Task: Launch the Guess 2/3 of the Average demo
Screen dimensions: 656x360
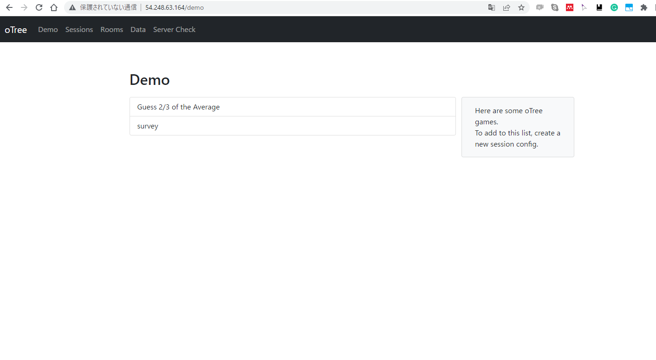Action: pyautogui.click(x=178, y=107)
